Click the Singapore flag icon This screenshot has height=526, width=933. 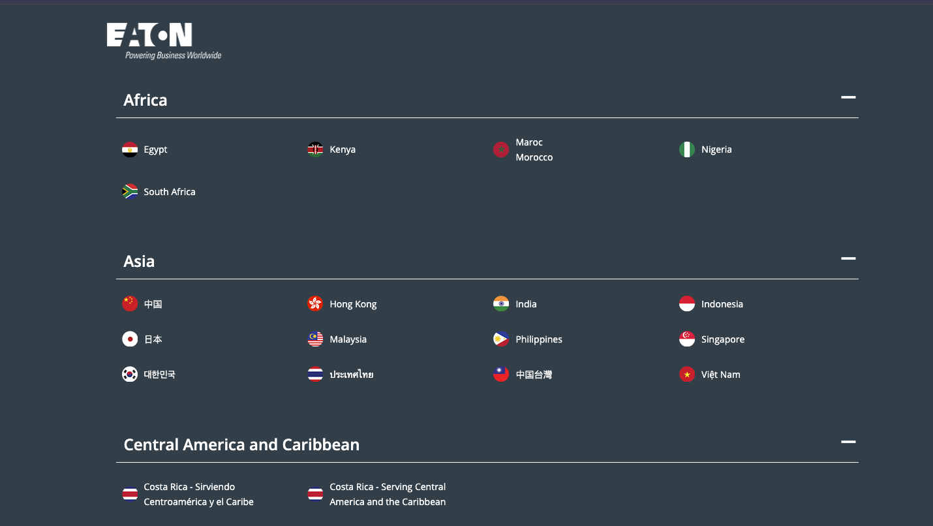[687, 339]
